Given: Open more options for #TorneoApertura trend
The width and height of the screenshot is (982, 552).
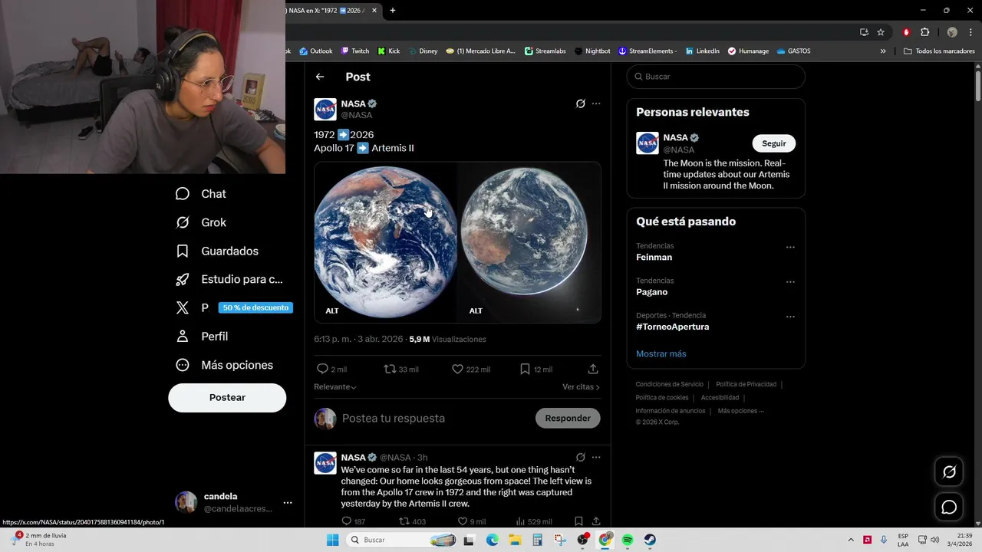Looking at the screenshot, I should click(x=790, y=317).
